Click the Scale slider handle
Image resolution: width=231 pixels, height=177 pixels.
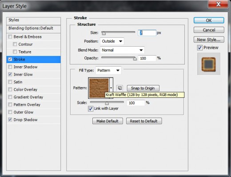pyautogui.click(x=107, y=103)
